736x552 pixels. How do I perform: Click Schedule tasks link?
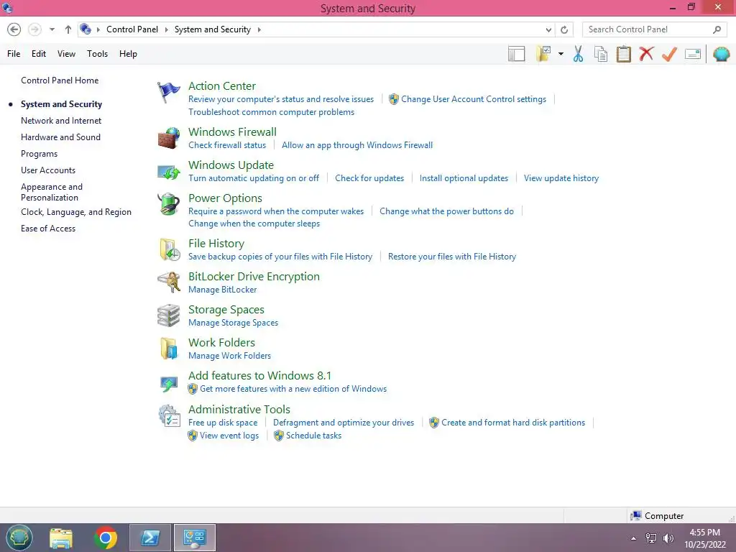click(313, 436)
